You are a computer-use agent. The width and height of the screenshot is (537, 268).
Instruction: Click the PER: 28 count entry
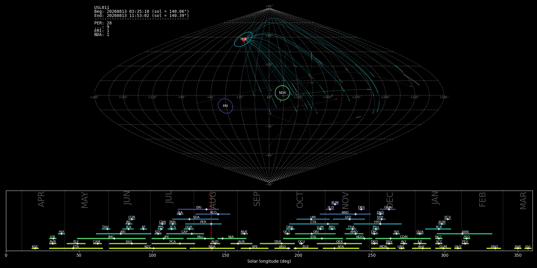click(x=103, y=23)
